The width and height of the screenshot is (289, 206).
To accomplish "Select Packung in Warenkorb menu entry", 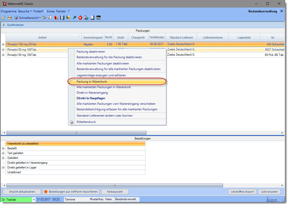I will 92,82.
